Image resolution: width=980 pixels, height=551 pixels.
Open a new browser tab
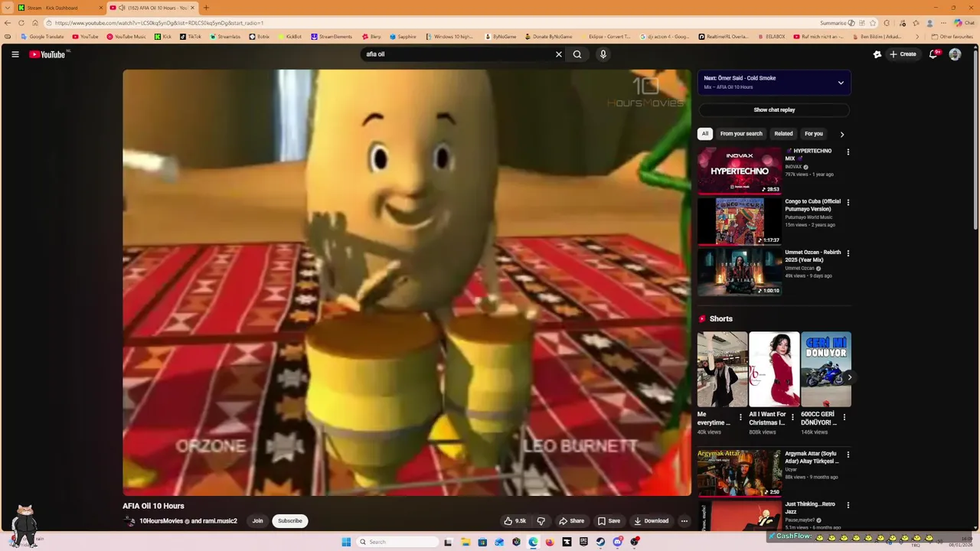coord(206,8)
